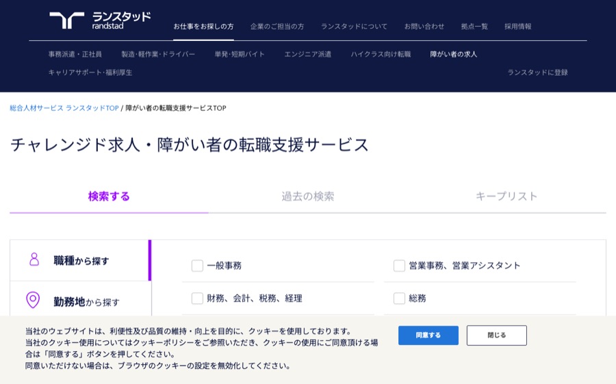Viewport: 616px width, 384px height.
Task: Go to ランスタッドについて
Action: [x=354, y=26]
